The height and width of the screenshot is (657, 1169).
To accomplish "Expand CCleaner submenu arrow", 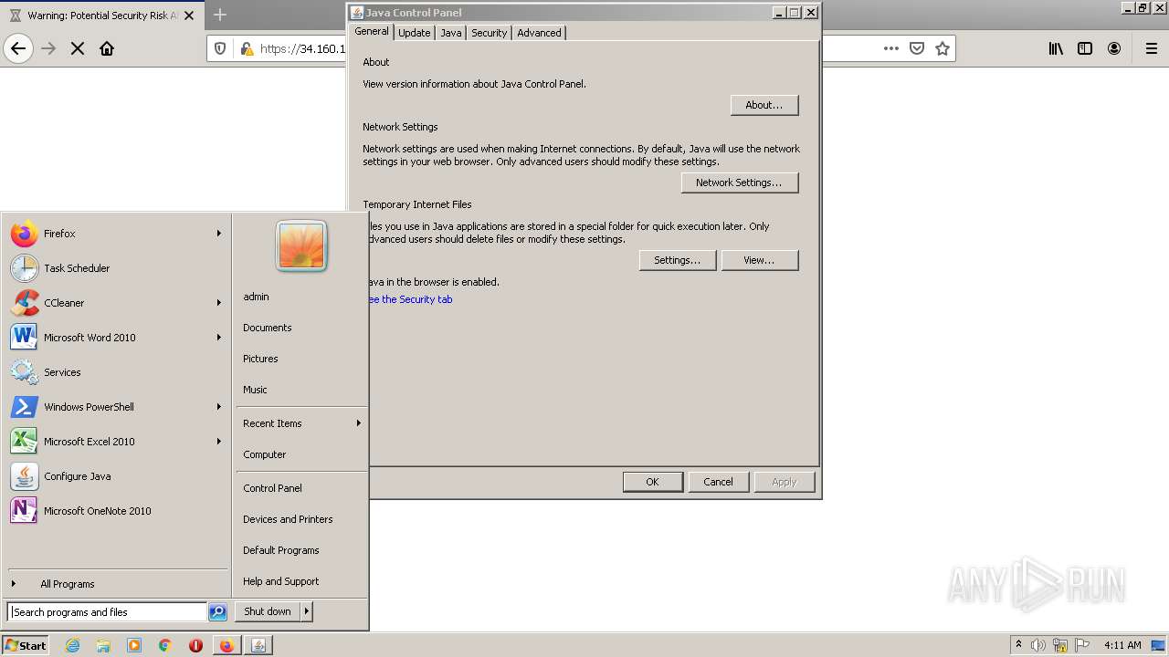I will pyautogui.click(x=219, y=303).
